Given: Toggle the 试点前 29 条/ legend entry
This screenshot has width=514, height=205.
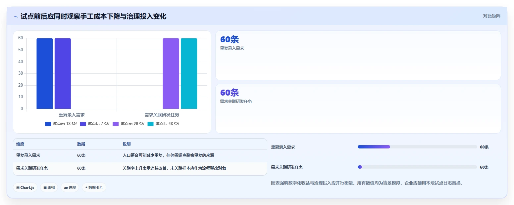Looking at the screenshot, I should point(128,124).
